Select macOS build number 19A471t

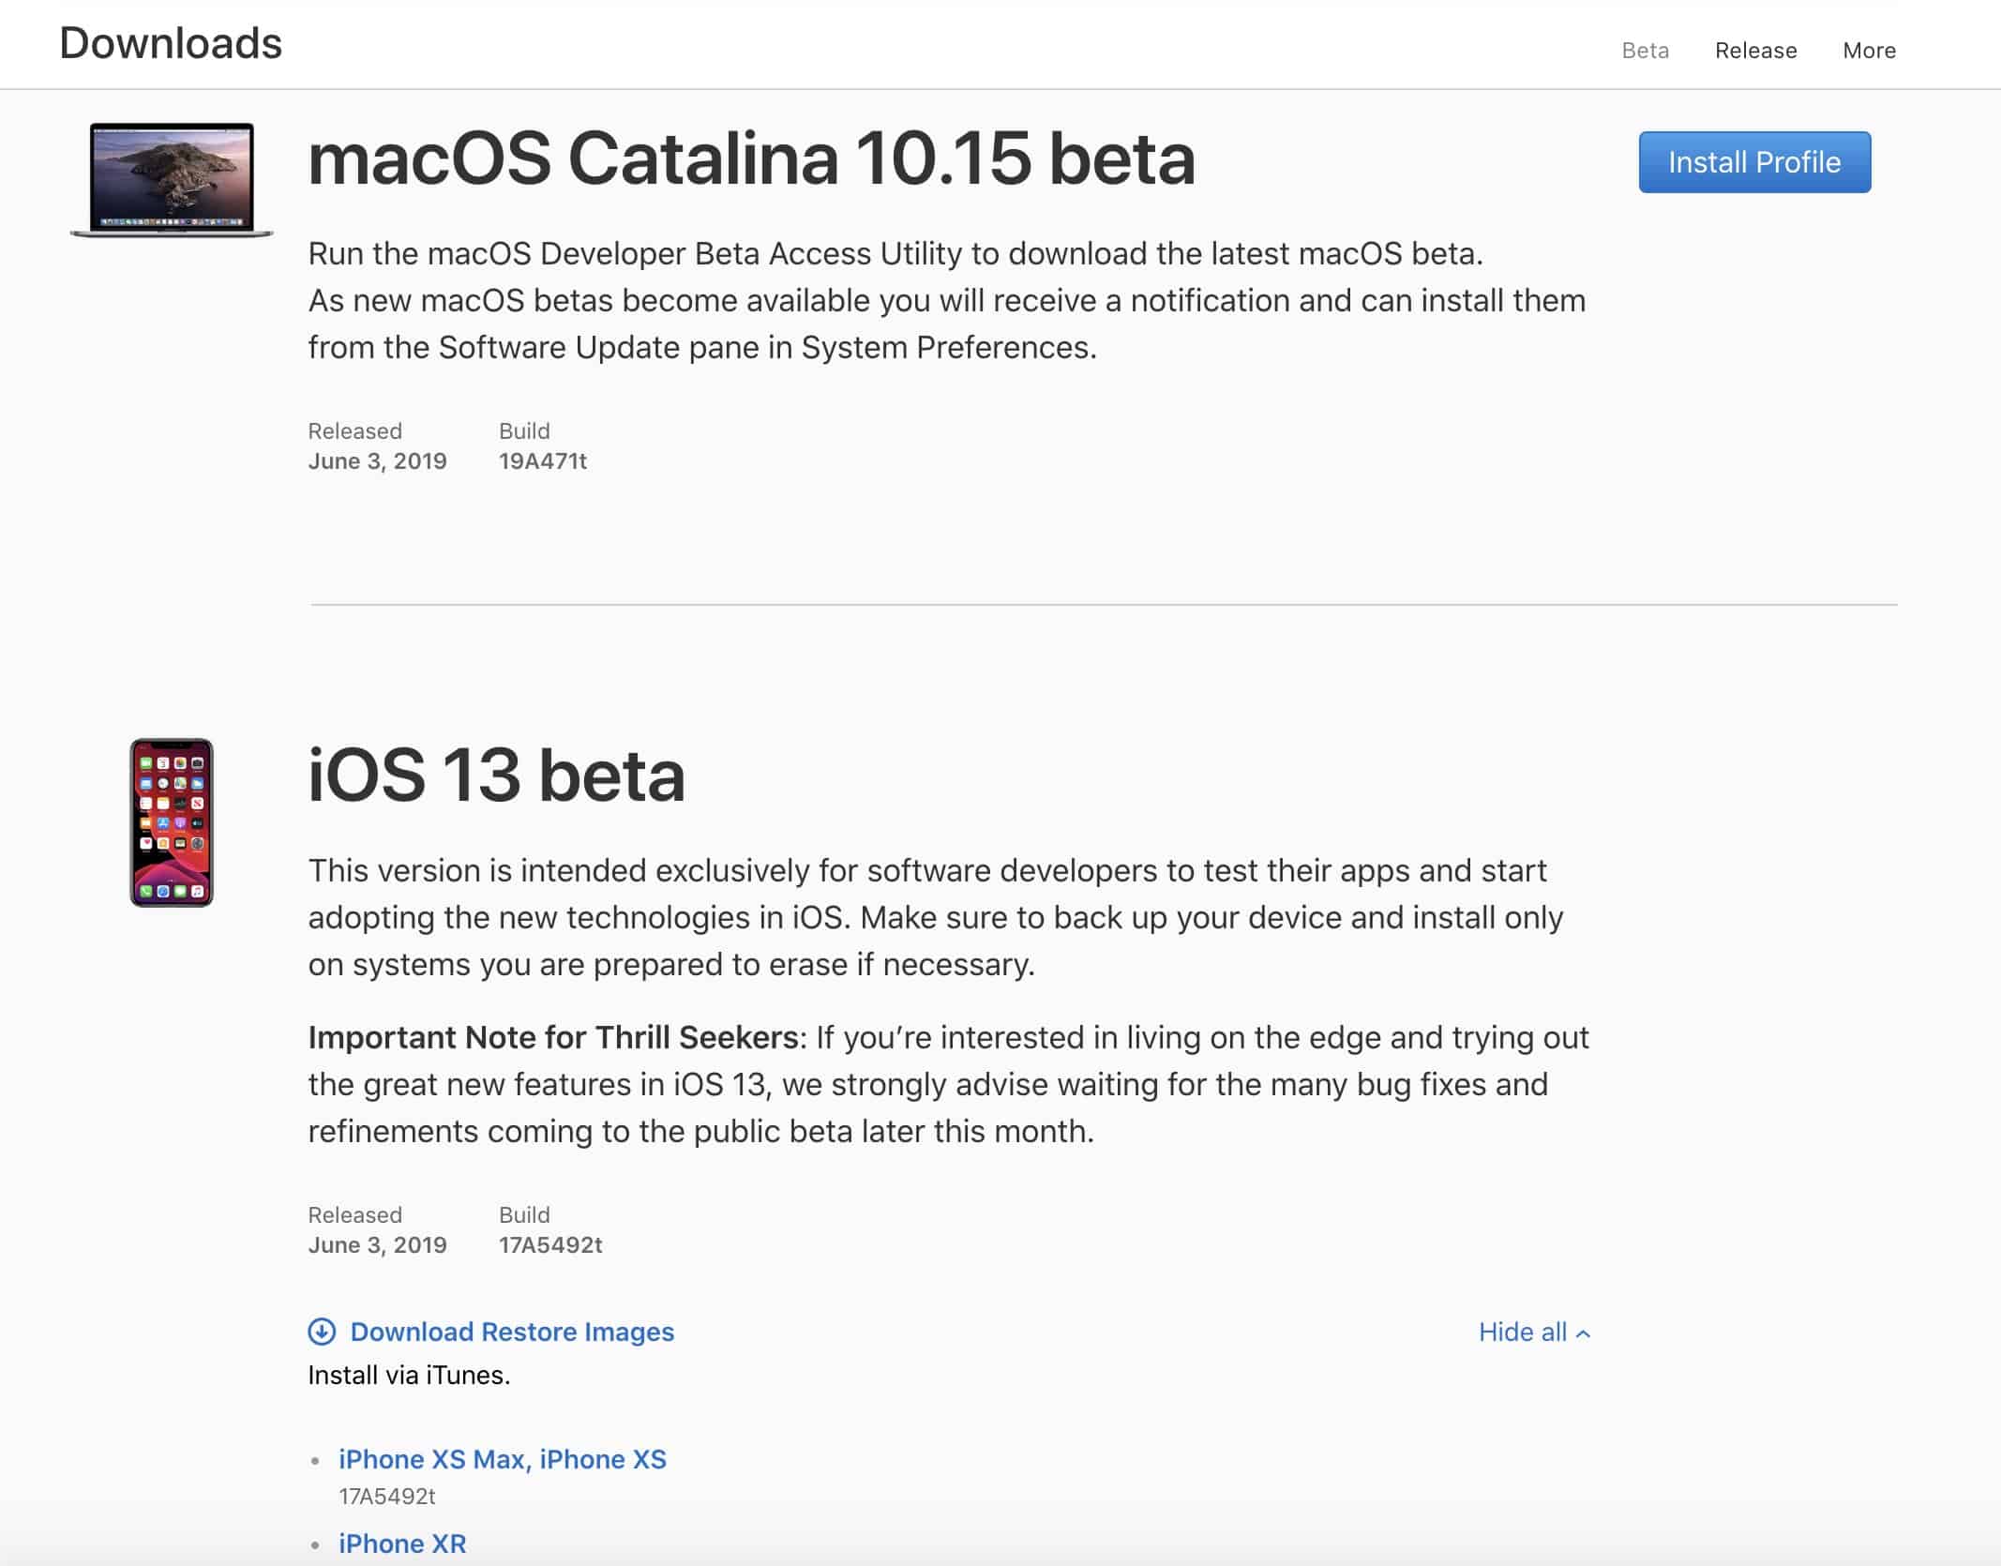point(542,461)
